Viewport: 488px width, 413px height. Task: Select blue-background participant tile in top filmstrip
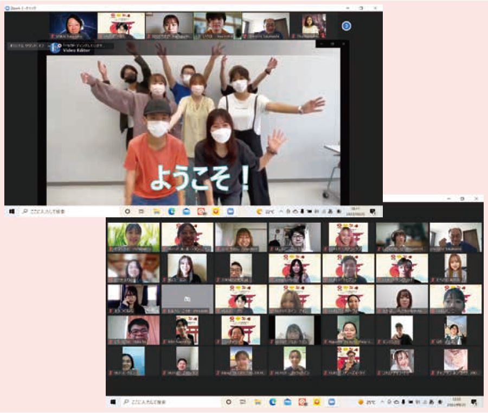coord(73,26)
